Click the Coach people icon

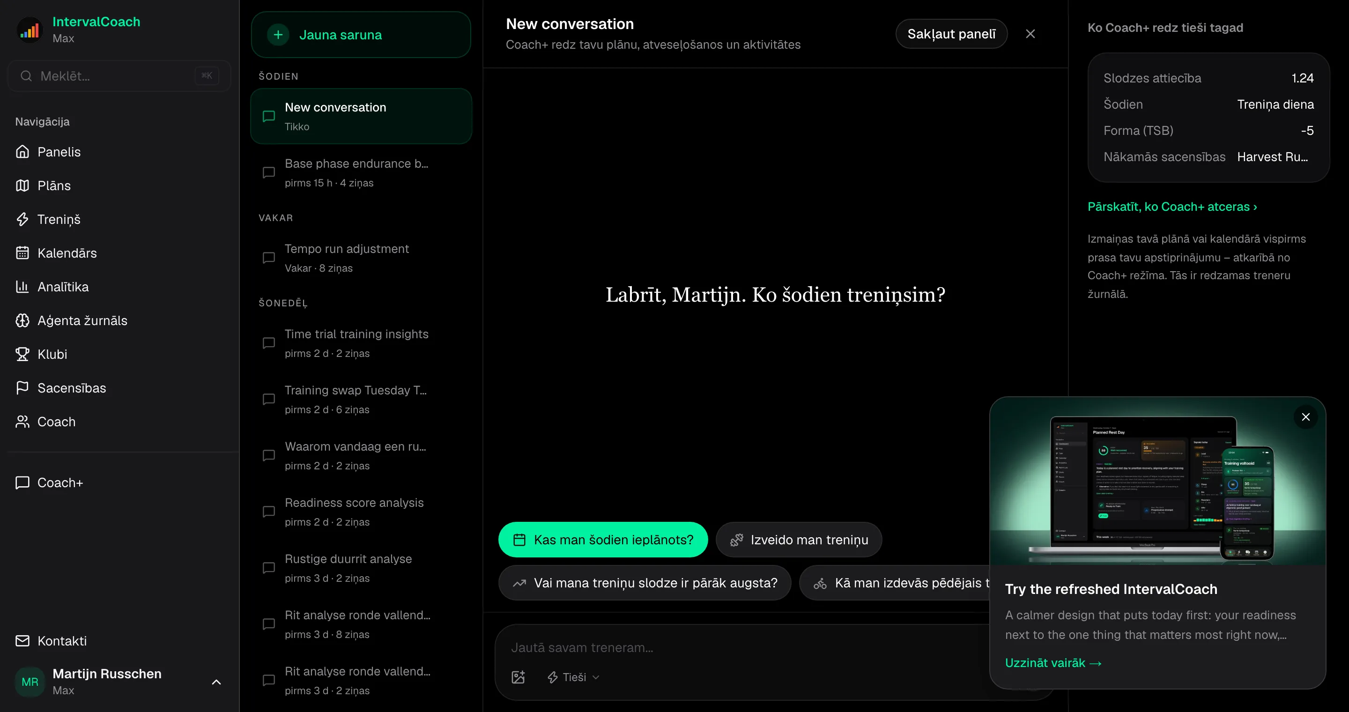point(22,422)
